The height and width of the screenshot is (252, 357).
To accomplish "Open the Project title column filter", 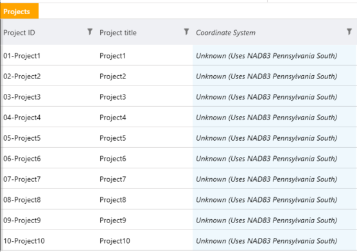I will 186,32.
